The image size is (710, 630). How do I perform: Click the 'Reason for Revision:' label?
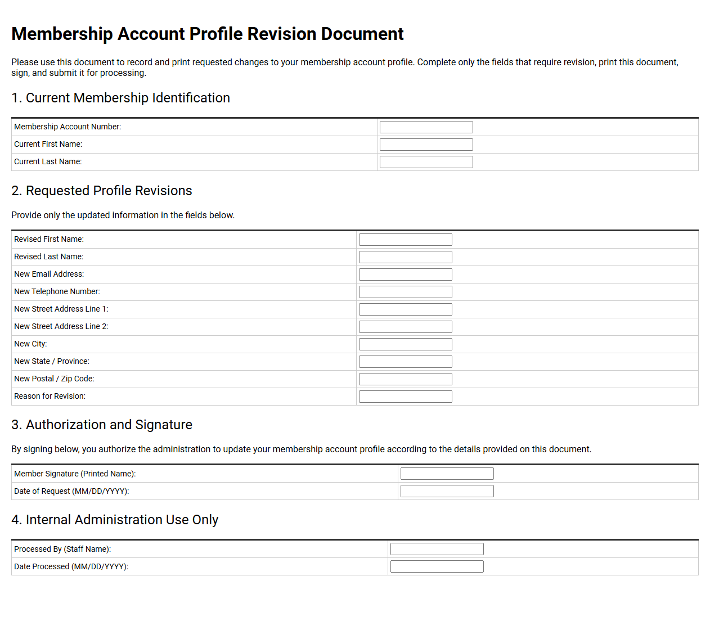click(50, 397)
